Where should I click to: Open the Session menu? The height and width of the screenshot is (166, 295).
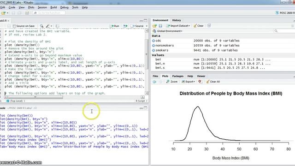[42, 7]
